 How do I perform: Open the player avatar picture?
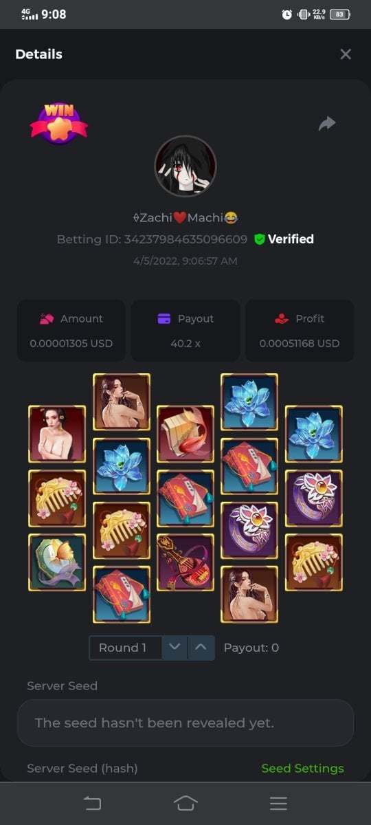pos(185,166)
